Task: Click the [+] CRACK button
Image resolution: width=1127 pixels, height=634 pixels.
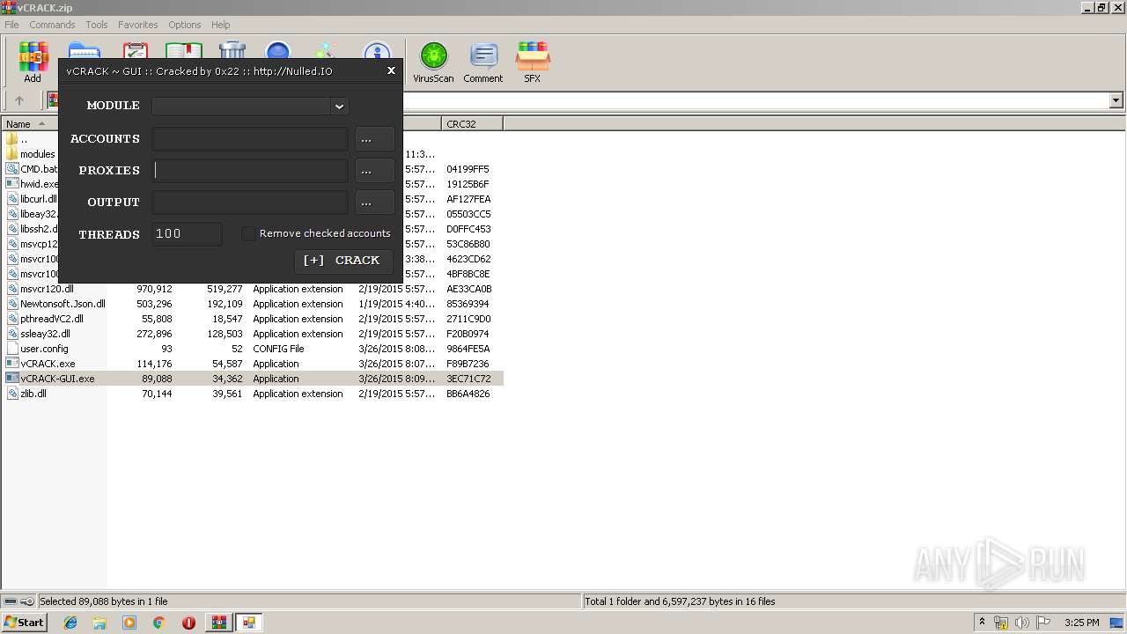Action: tap(343, 261)
